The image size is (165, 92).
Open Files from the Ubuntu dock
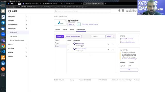[3, 11]
